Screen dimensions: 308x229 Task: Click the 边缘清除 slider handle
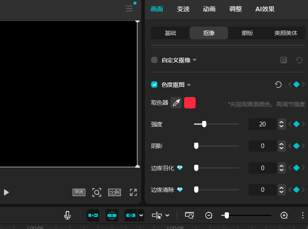[196, 189]
